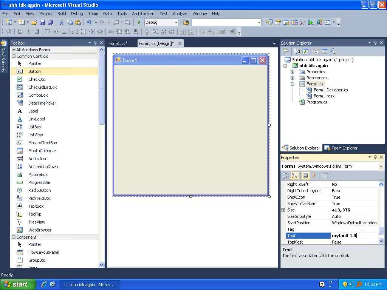Click the Find in Files icon

[x=186, y=22]
